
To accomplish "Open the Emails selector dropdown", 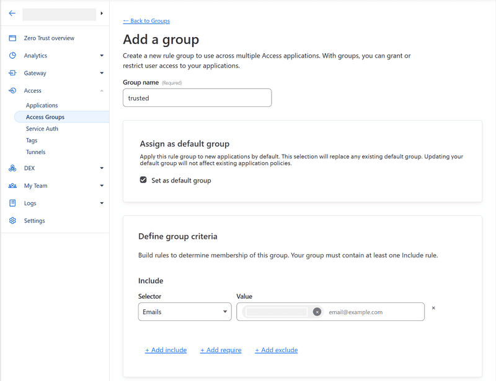I will tap(184, 312).
